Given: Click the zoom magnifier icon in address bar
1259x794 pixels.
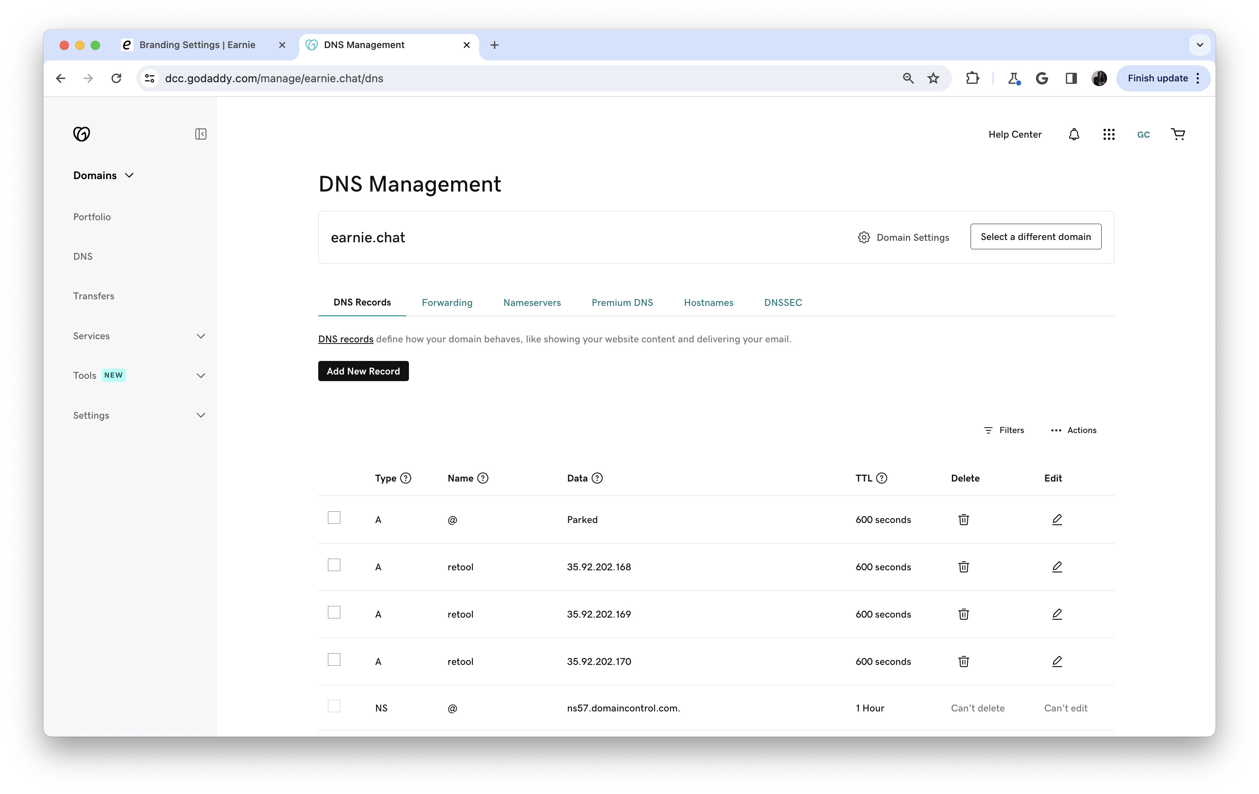Looking at the screenshot, I should click(x=908, y=78).
